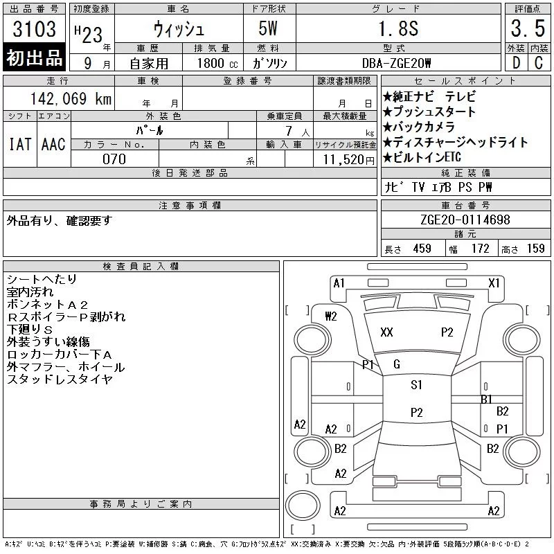This screenshot has height=554, width=554.
Task: Click the recycle deposit 11,520円
Action: (x=349, y=160)
